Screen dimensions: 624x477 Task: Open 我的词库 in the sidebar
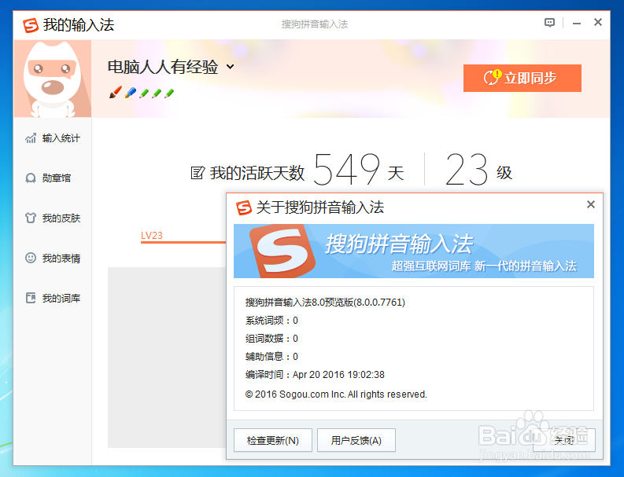tap(53, 298)
